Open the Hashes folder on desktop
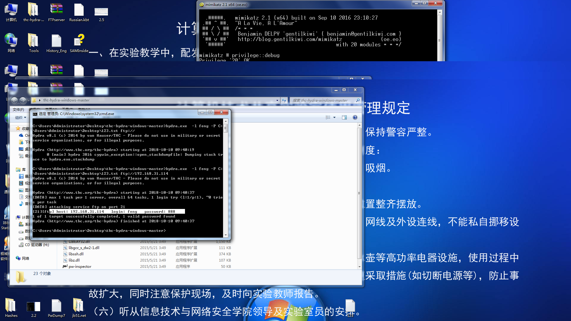Viewport: 571px width, 321px height. [11, 308]
